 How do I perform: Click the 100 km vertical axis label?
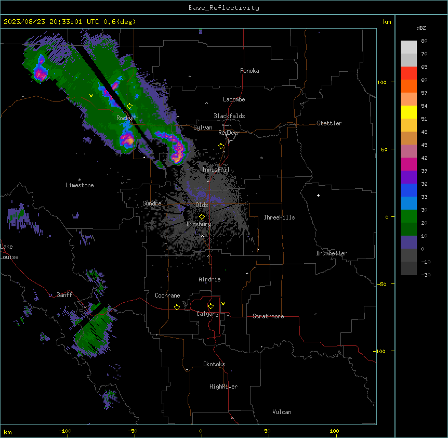click(381, 82)
